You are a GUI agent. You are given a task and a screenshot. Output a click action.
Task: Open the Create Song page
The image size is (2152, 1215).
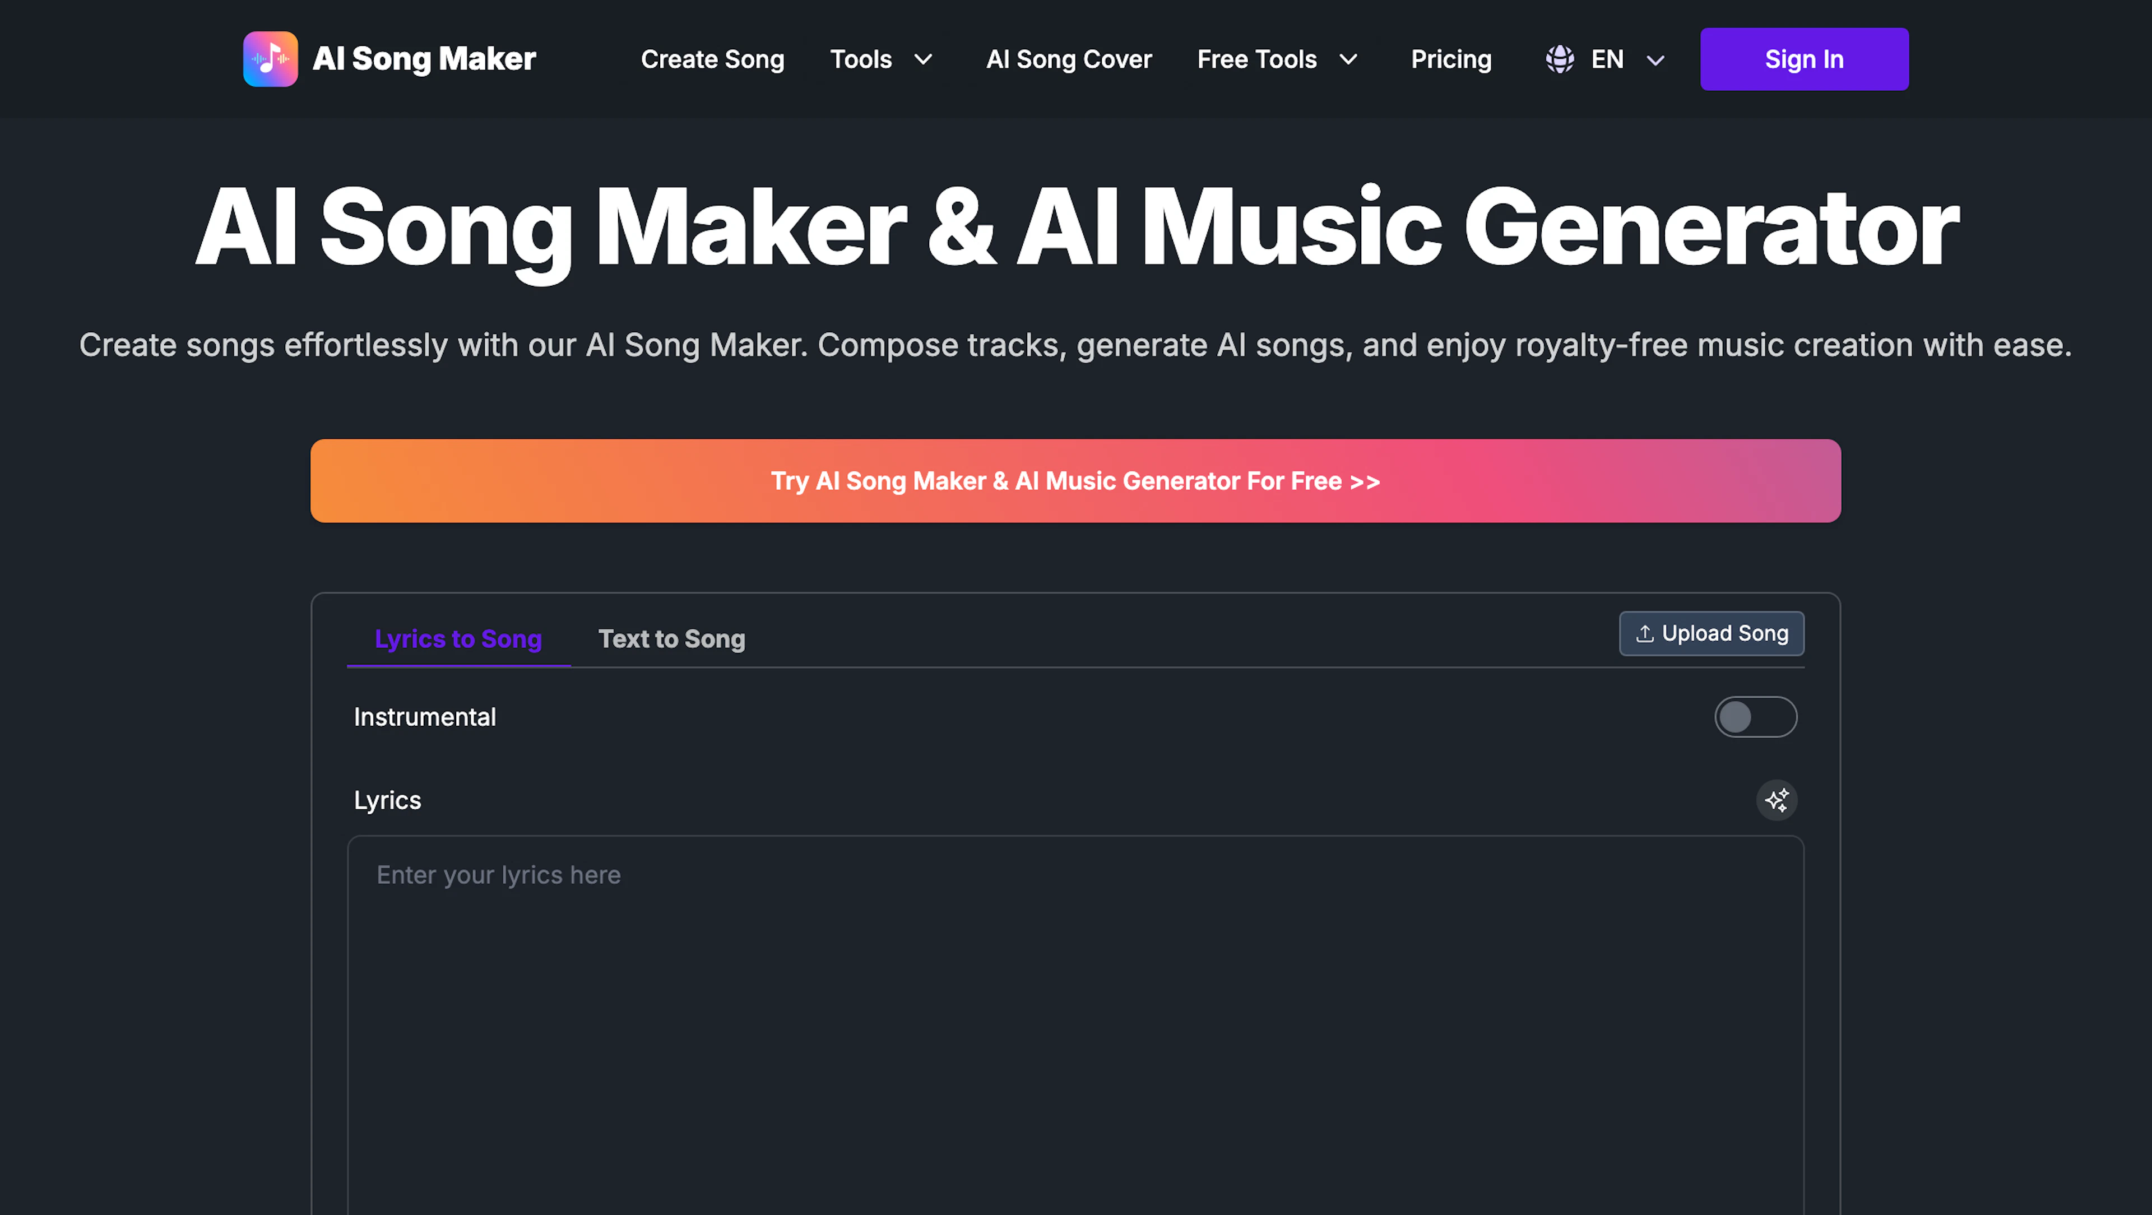pyautogui.click(x=713, y=58)
